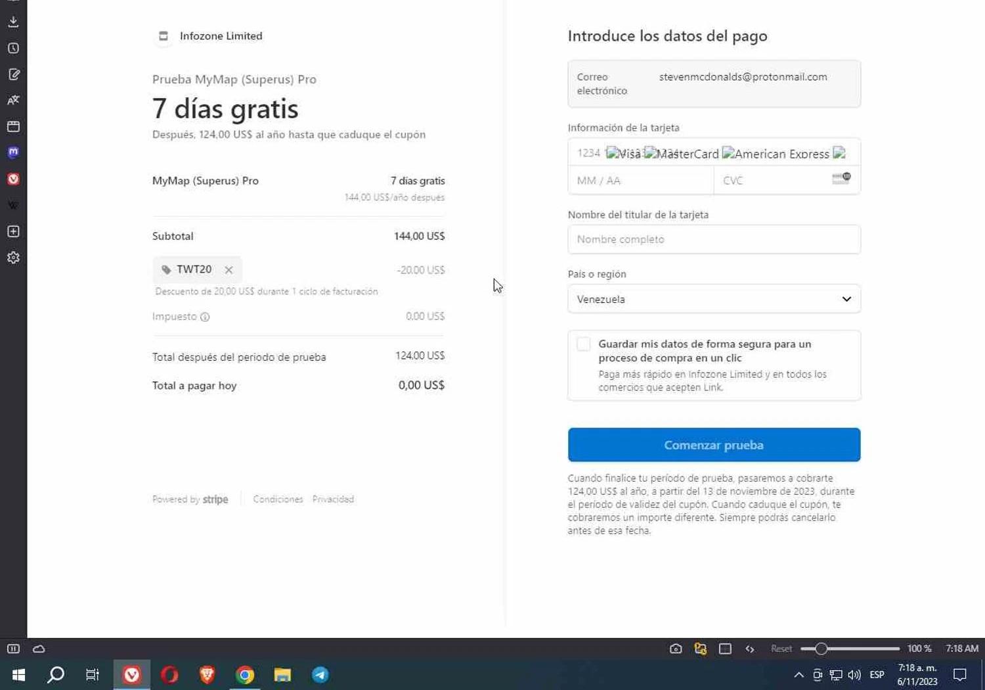
Task: Open the taskbar date and time
Action: (917, 675)
